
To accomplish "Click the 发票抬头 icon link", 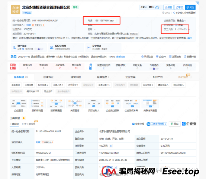I will pyautogui.click(x=175, y=57).
